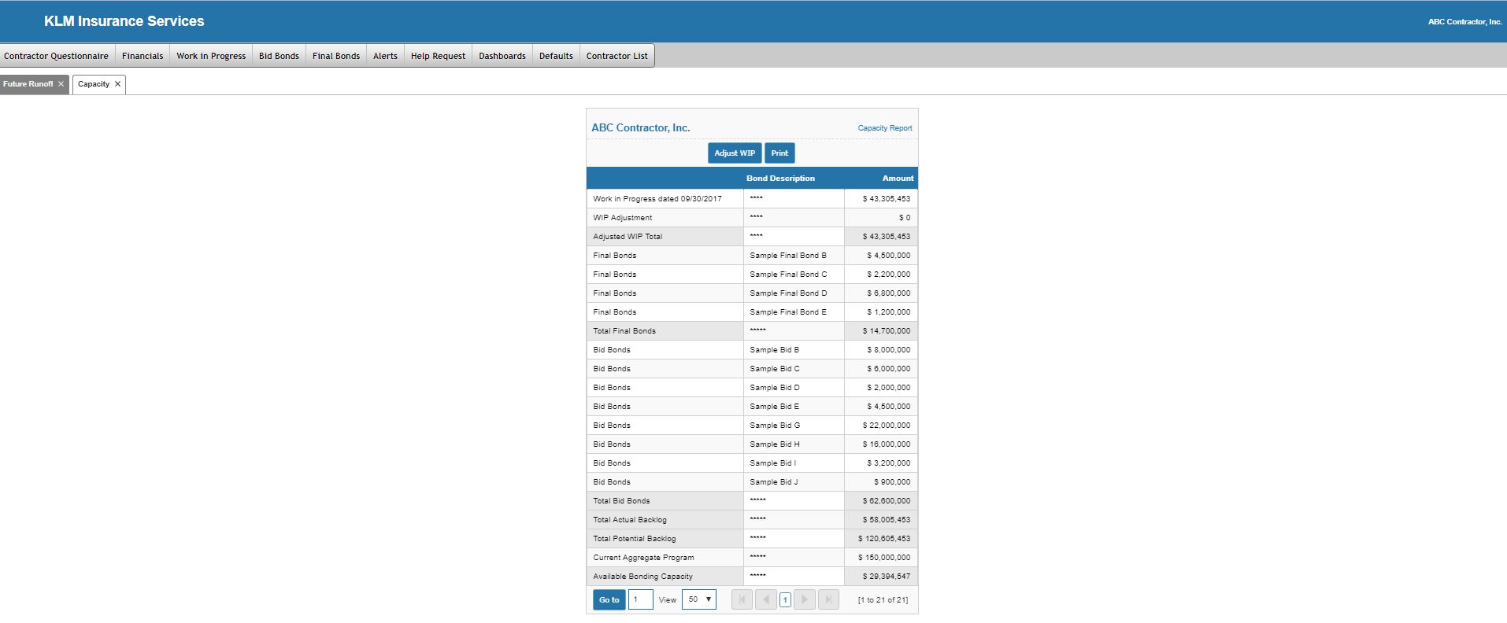Image resolution: width=1507 pixels, height=623 pixels.
Task: Open the Work in Progress menu
Action: point(211,56)
